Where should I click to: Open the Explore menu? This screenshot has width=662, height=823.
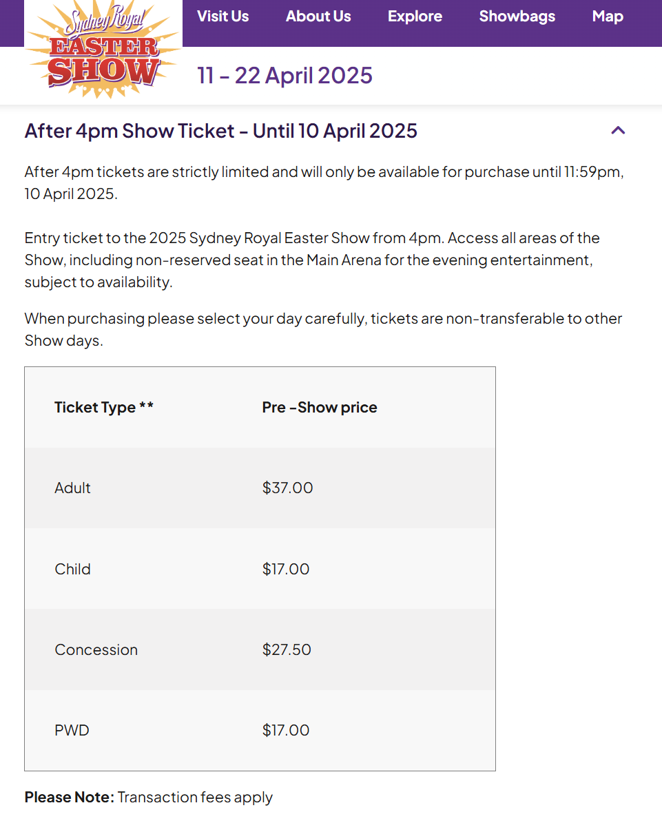tap(415, 17)
